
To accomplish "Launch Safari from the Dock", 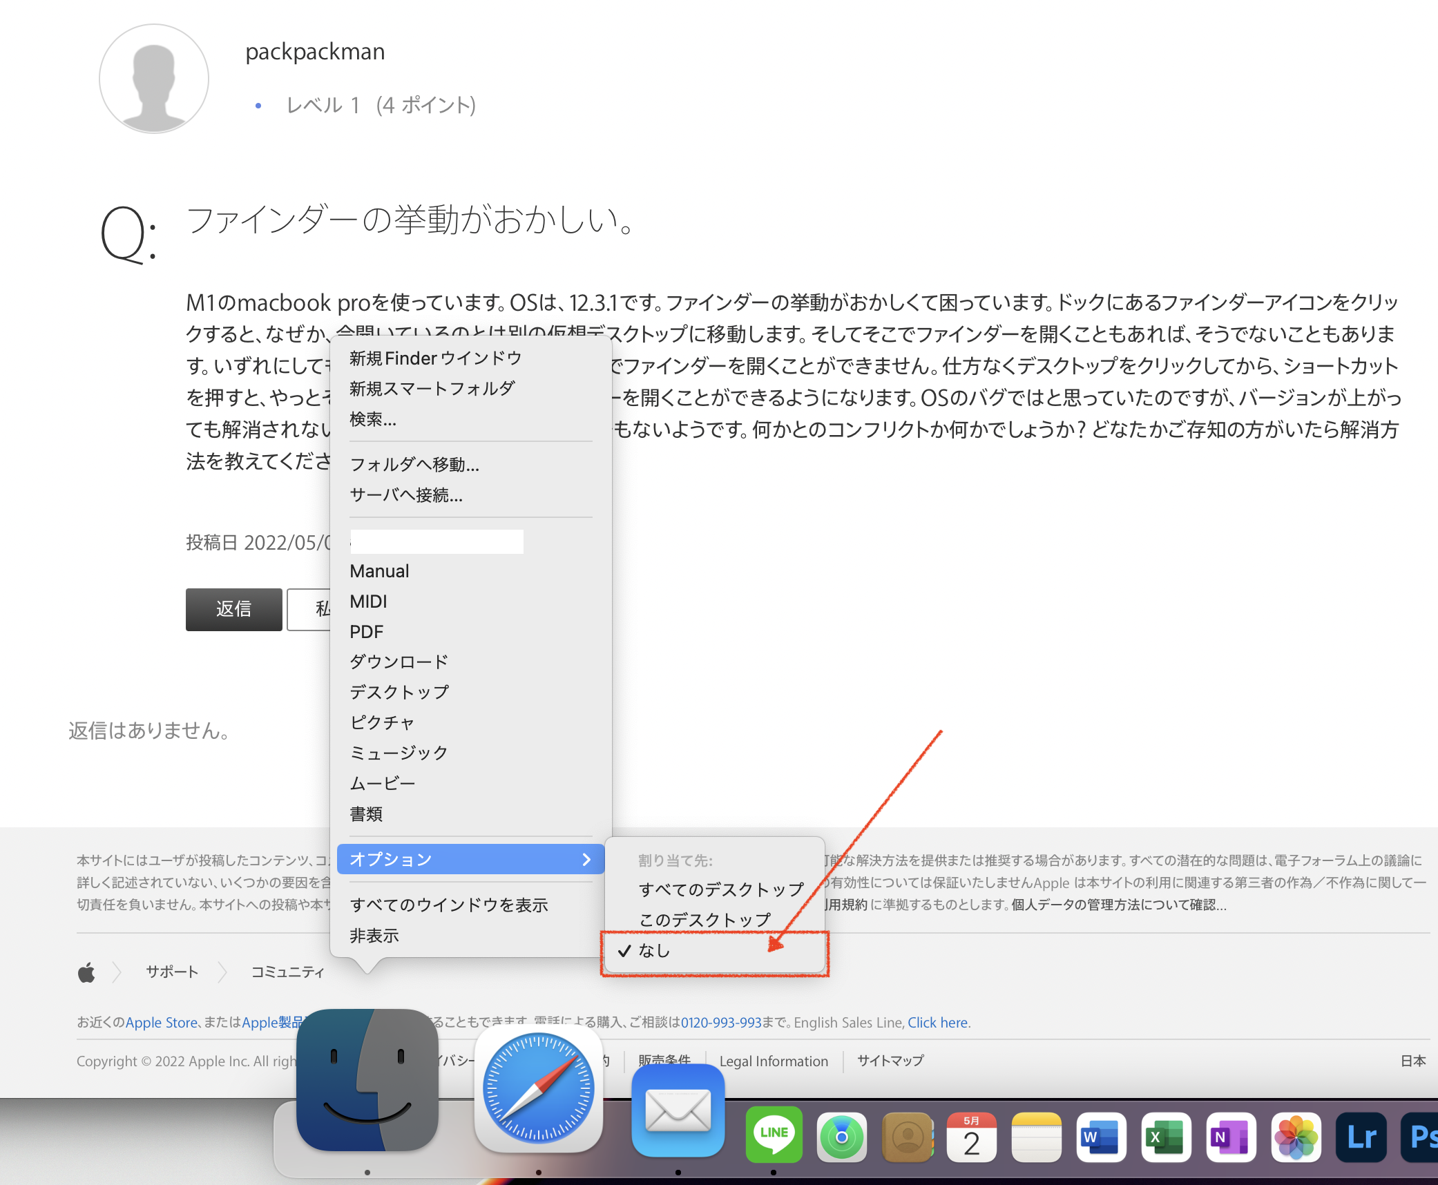I will pos(538,1090).
